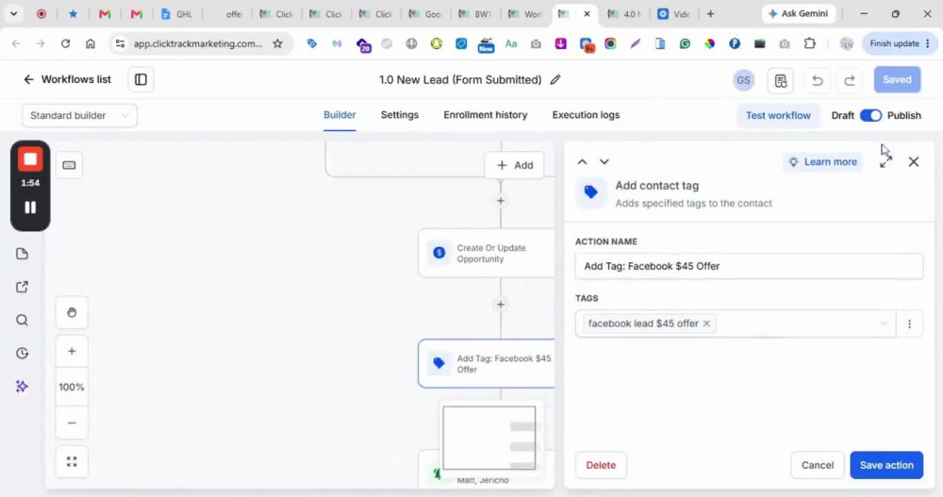Select Create Or Update Opportunity node
Screen dimensions: 943x497
[x=487, y=254]
